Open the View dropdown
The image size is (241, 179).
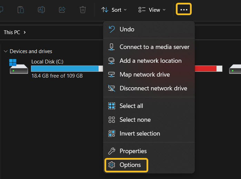pos(152,10)
